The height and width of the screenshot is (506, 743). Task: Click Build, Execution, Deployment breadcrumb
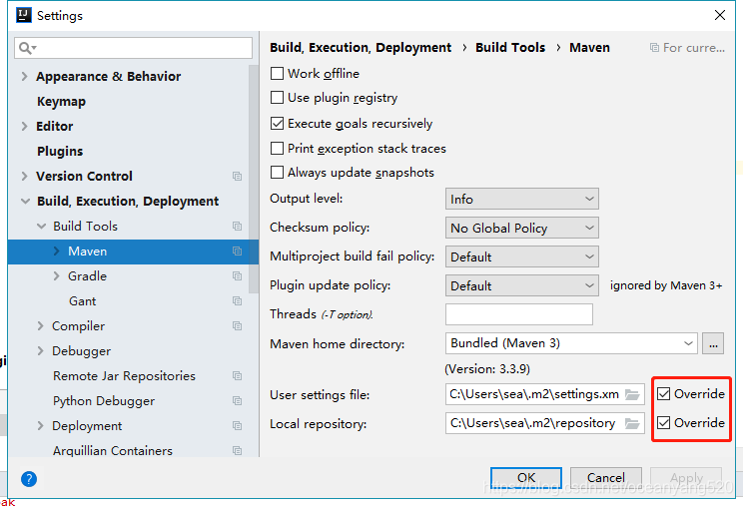click(361, 47)
